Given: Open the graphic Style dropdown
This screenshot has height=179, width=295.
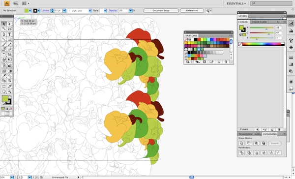Looking at the screenshot, I should [x=105, y=11].
